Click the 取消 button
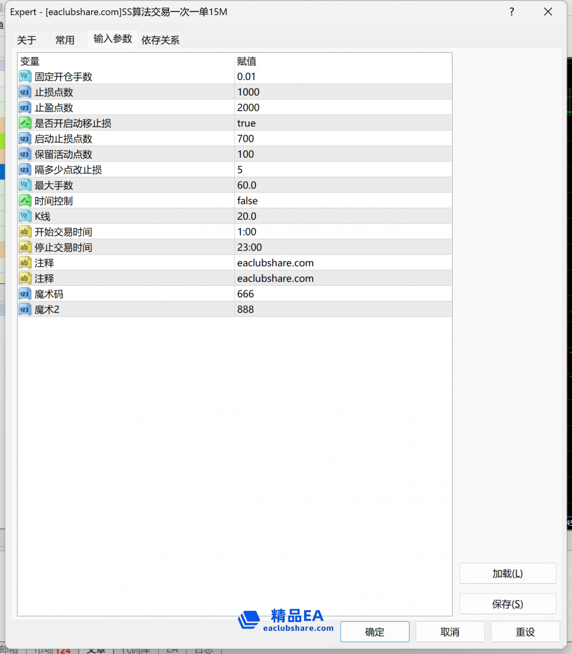Viewport: 572px width, 654px height. click(450, 632)
